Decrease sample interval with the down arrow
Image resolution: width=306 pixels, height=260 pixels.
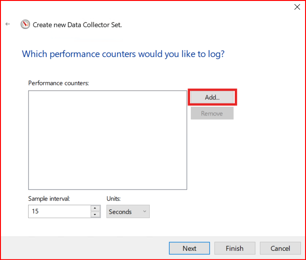coord(95,214)
